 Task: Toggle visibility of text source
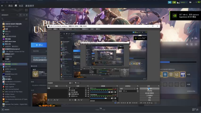[x=86, y=88]
